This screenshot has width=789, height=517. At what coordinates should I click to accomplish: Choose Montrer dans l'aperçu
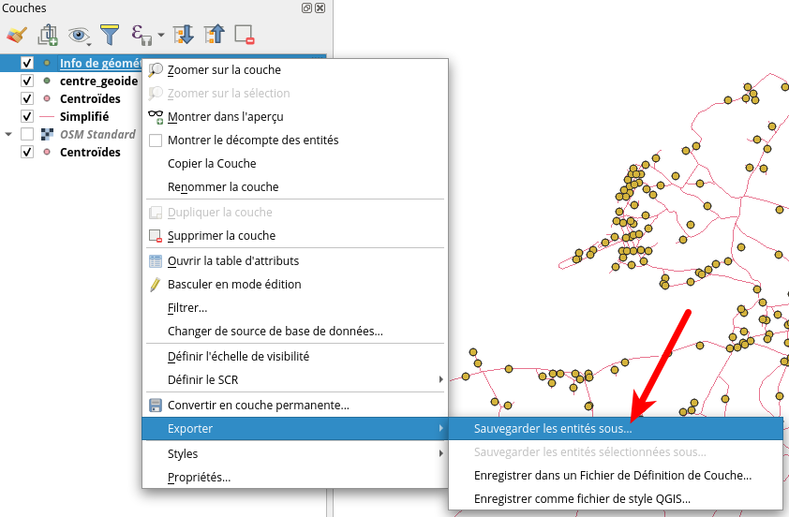point(295,117)
